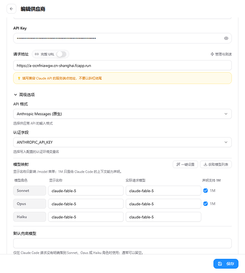Reveal the API Key with eye icon

pos(226,38)
